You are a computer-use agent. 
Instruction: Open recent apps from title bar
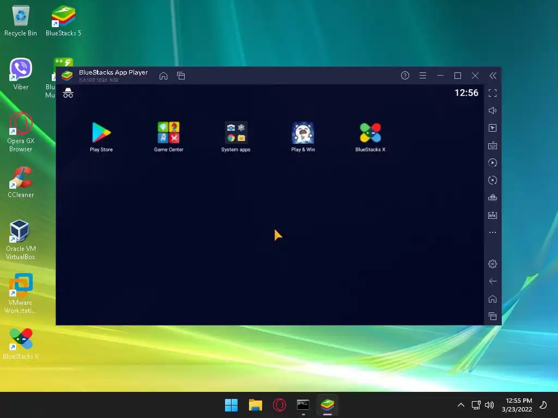pyautogui.click(x=181, y=76)
